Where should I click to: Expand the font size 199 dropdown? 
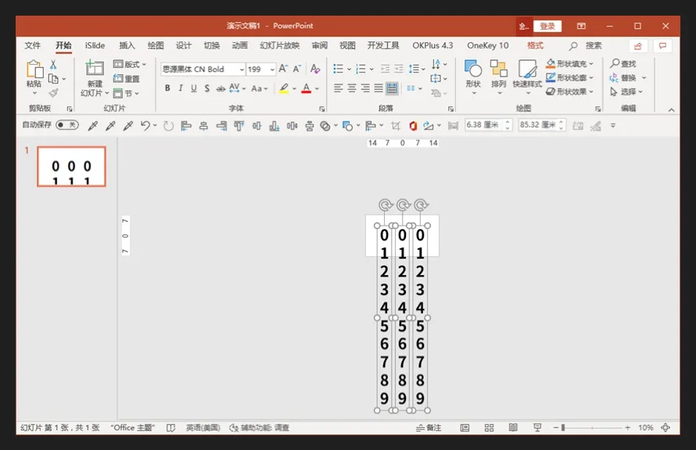[x=272, y=70]
